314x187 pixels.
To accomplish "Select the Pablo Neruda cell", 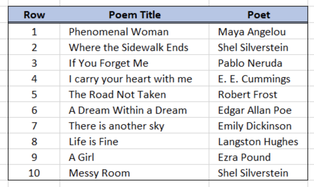I will [258, 63].
